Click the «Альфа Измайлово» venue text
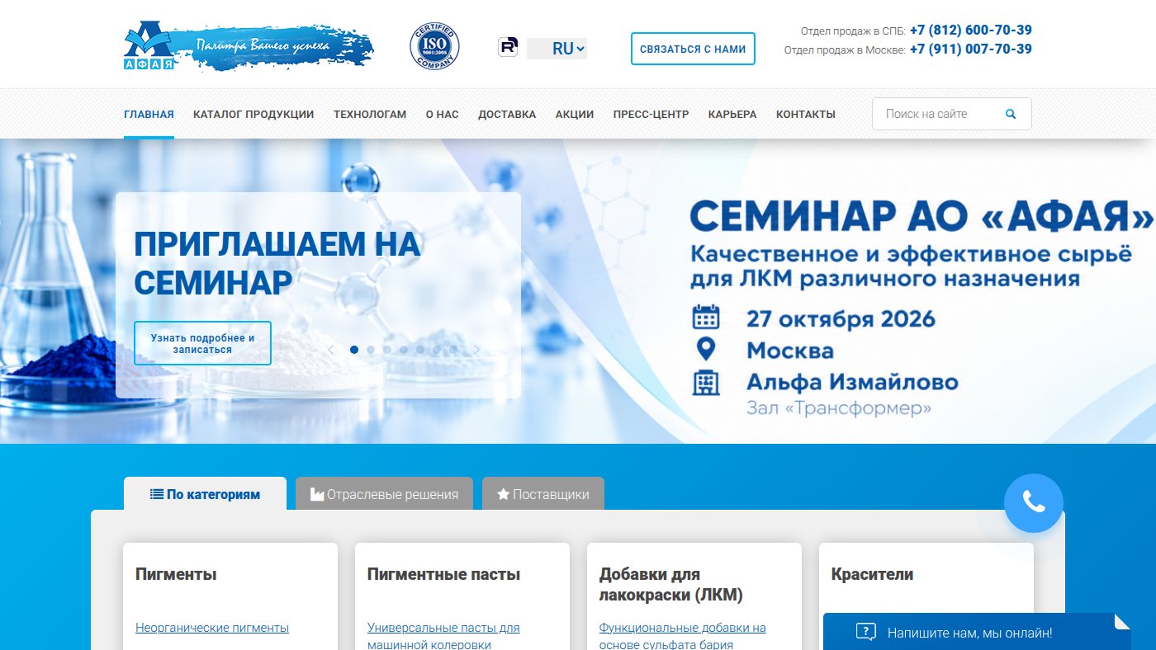Image resolution: width=1156 pixels, height=650 pixels. [852, 383]
